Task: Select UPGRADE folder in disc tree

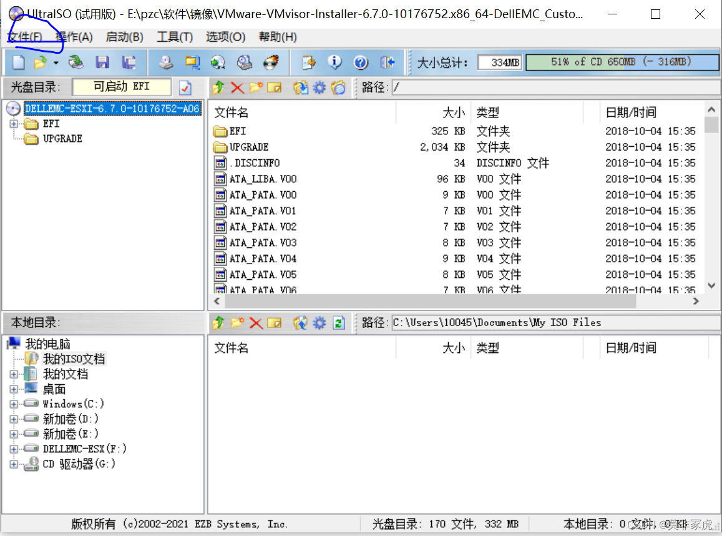Action: 62,139
